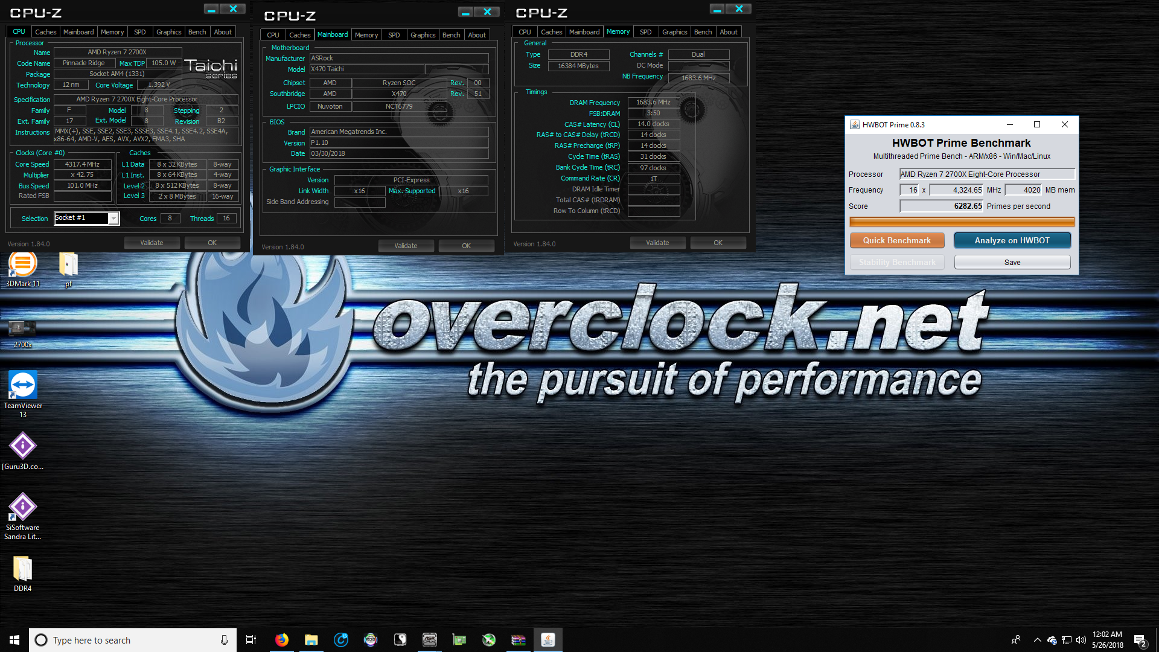Open File Explorer from the taskbar
1159x652 pixels.
[311, 640]
